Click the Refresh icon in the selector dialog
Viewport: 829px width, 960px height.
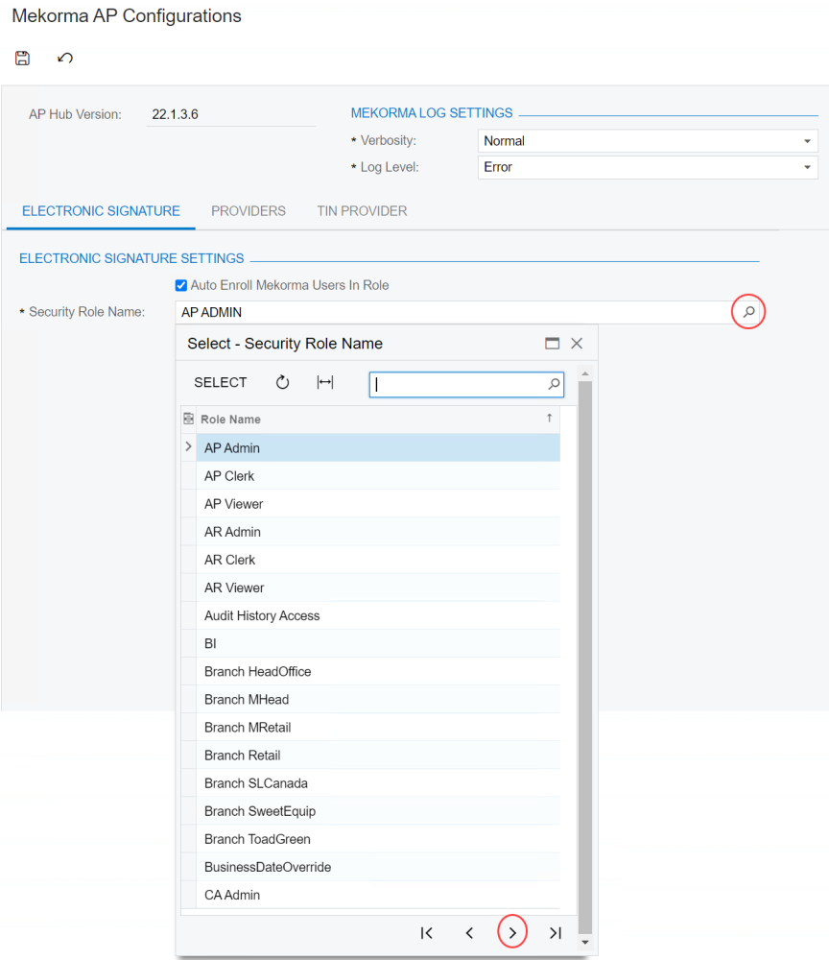coord(282,383)
